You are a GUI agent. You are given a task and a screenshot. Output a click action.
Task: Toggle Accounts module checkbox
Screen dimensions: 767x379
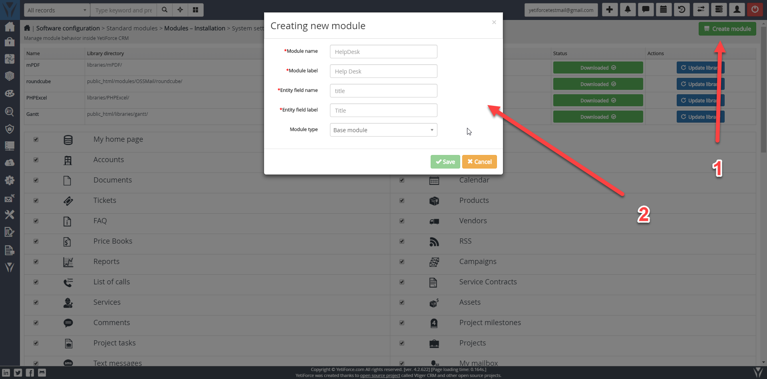pyautogui.click(x=36, y=160)
